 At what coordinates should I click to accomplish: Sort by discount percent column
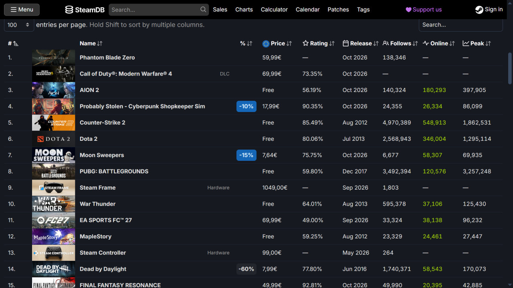pos(246,43)
